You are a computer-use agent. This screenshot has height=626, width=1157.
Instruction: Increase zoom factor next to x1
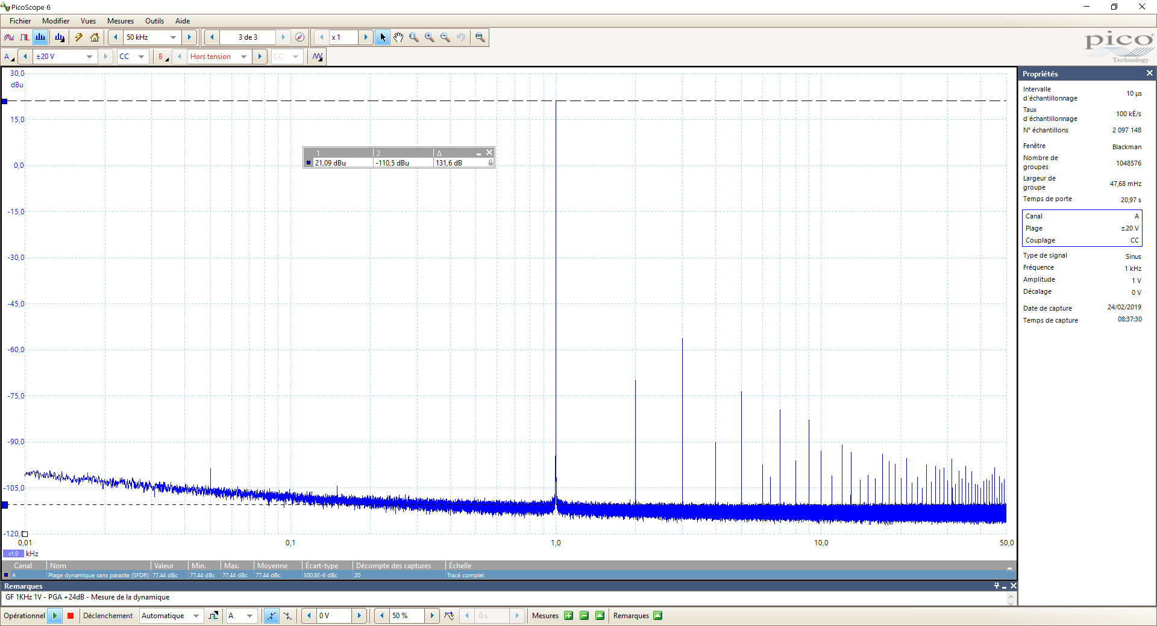point(366,37)
